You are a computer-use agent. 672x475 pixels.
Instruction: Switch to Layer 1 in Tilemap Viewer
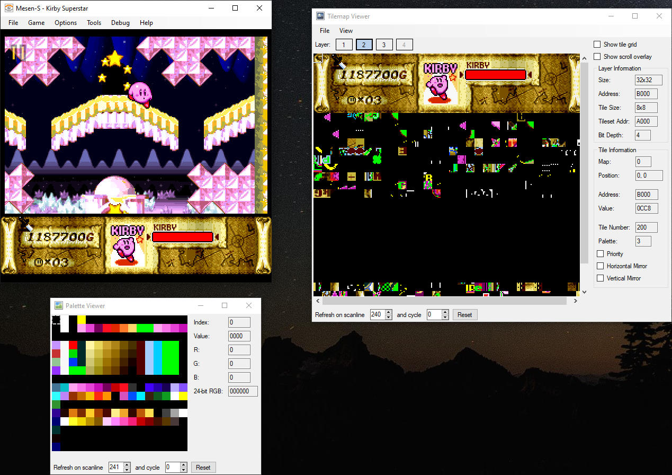click(344, 45)
